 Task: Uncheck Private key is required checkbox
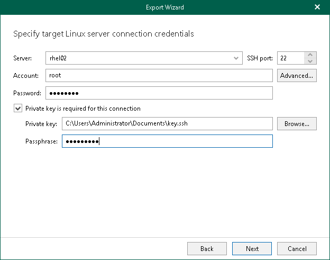(x=18, y=109)
